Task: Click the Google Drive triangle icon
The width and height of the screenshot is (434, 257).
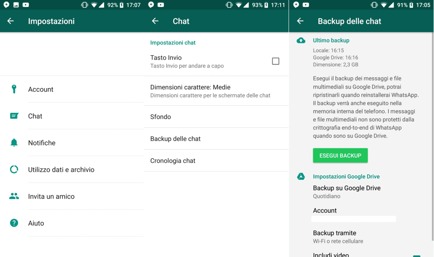Action: (301, 176)
